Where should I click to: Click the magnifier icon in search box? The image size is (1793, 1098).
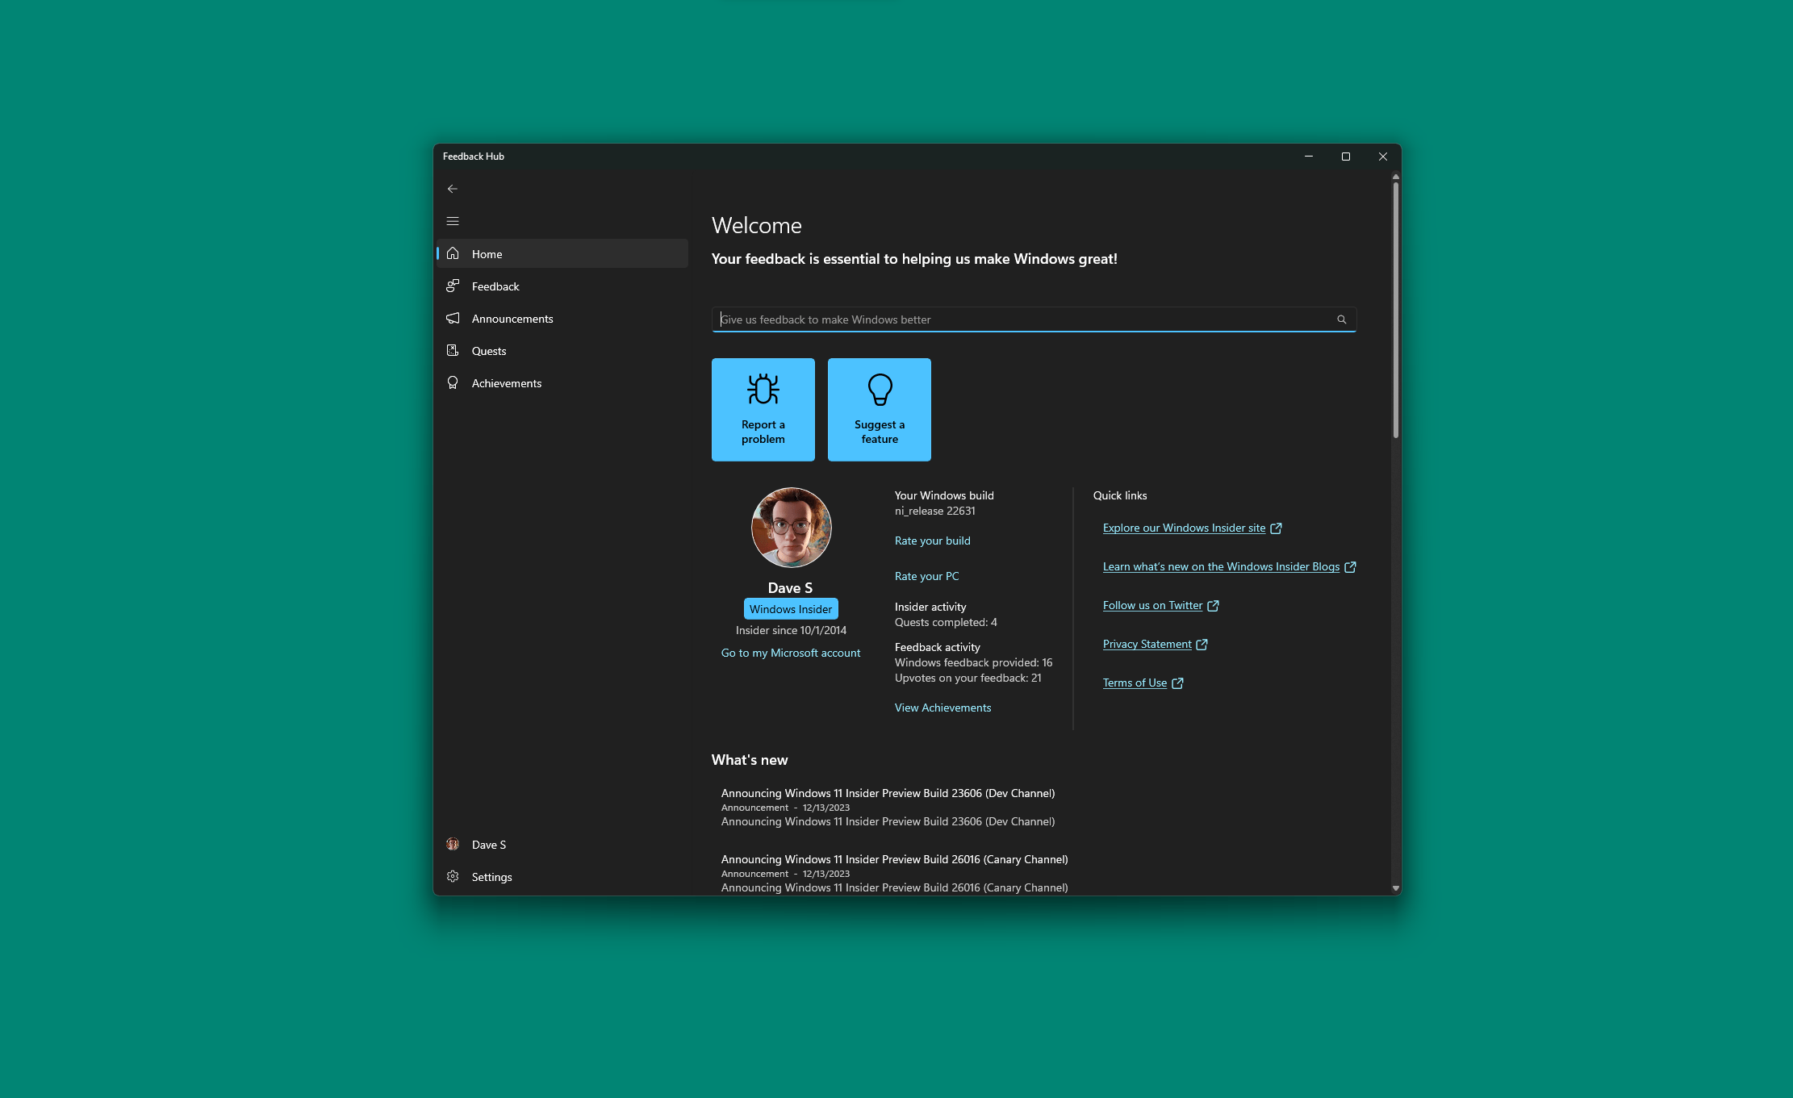coord(1341,319)
